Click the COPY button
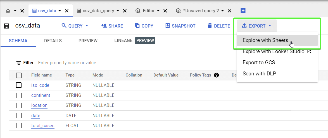The image size is (328, 138). pyautogui.click(x=144, y=26)
